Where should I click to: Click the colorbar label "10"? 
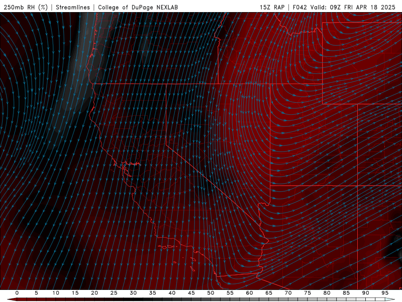(56, 293)
